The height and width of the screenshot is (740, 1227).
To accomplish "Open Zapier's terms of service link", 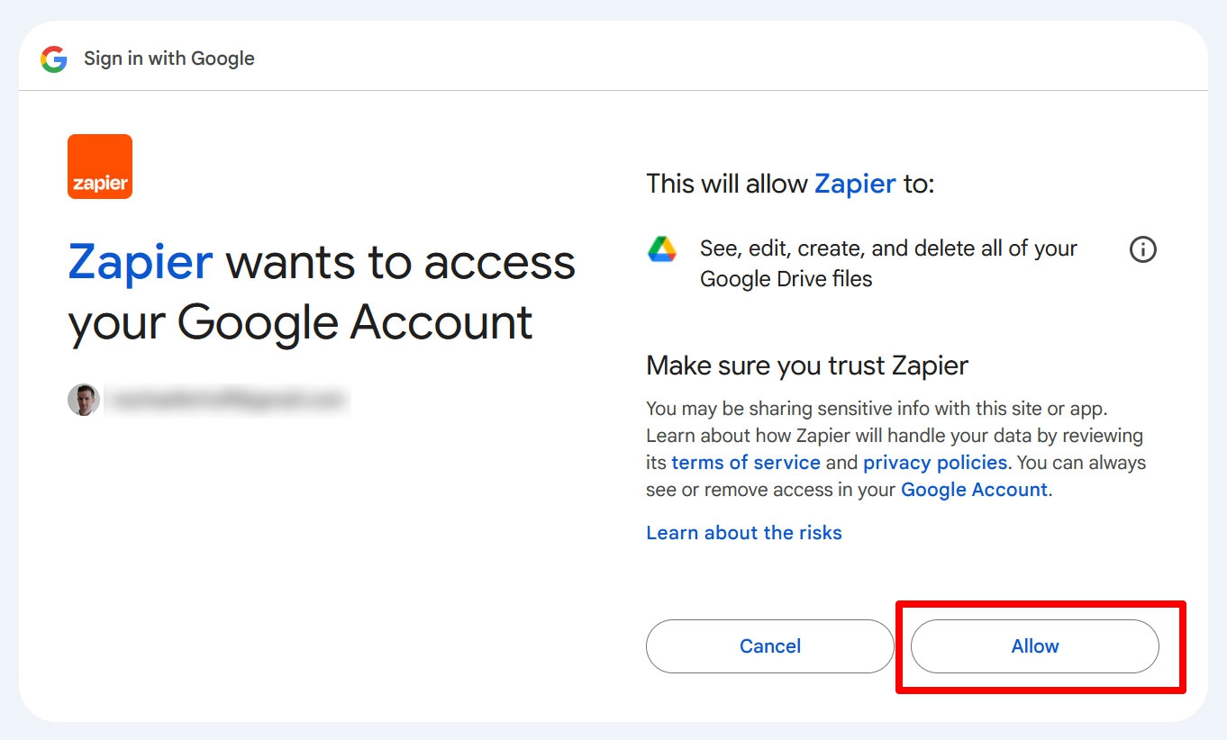I will coord(746,463).
